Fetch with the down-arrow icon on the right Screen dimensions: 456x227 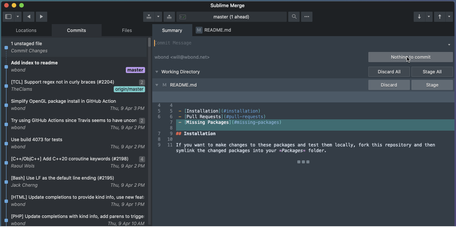pos(419,17)
